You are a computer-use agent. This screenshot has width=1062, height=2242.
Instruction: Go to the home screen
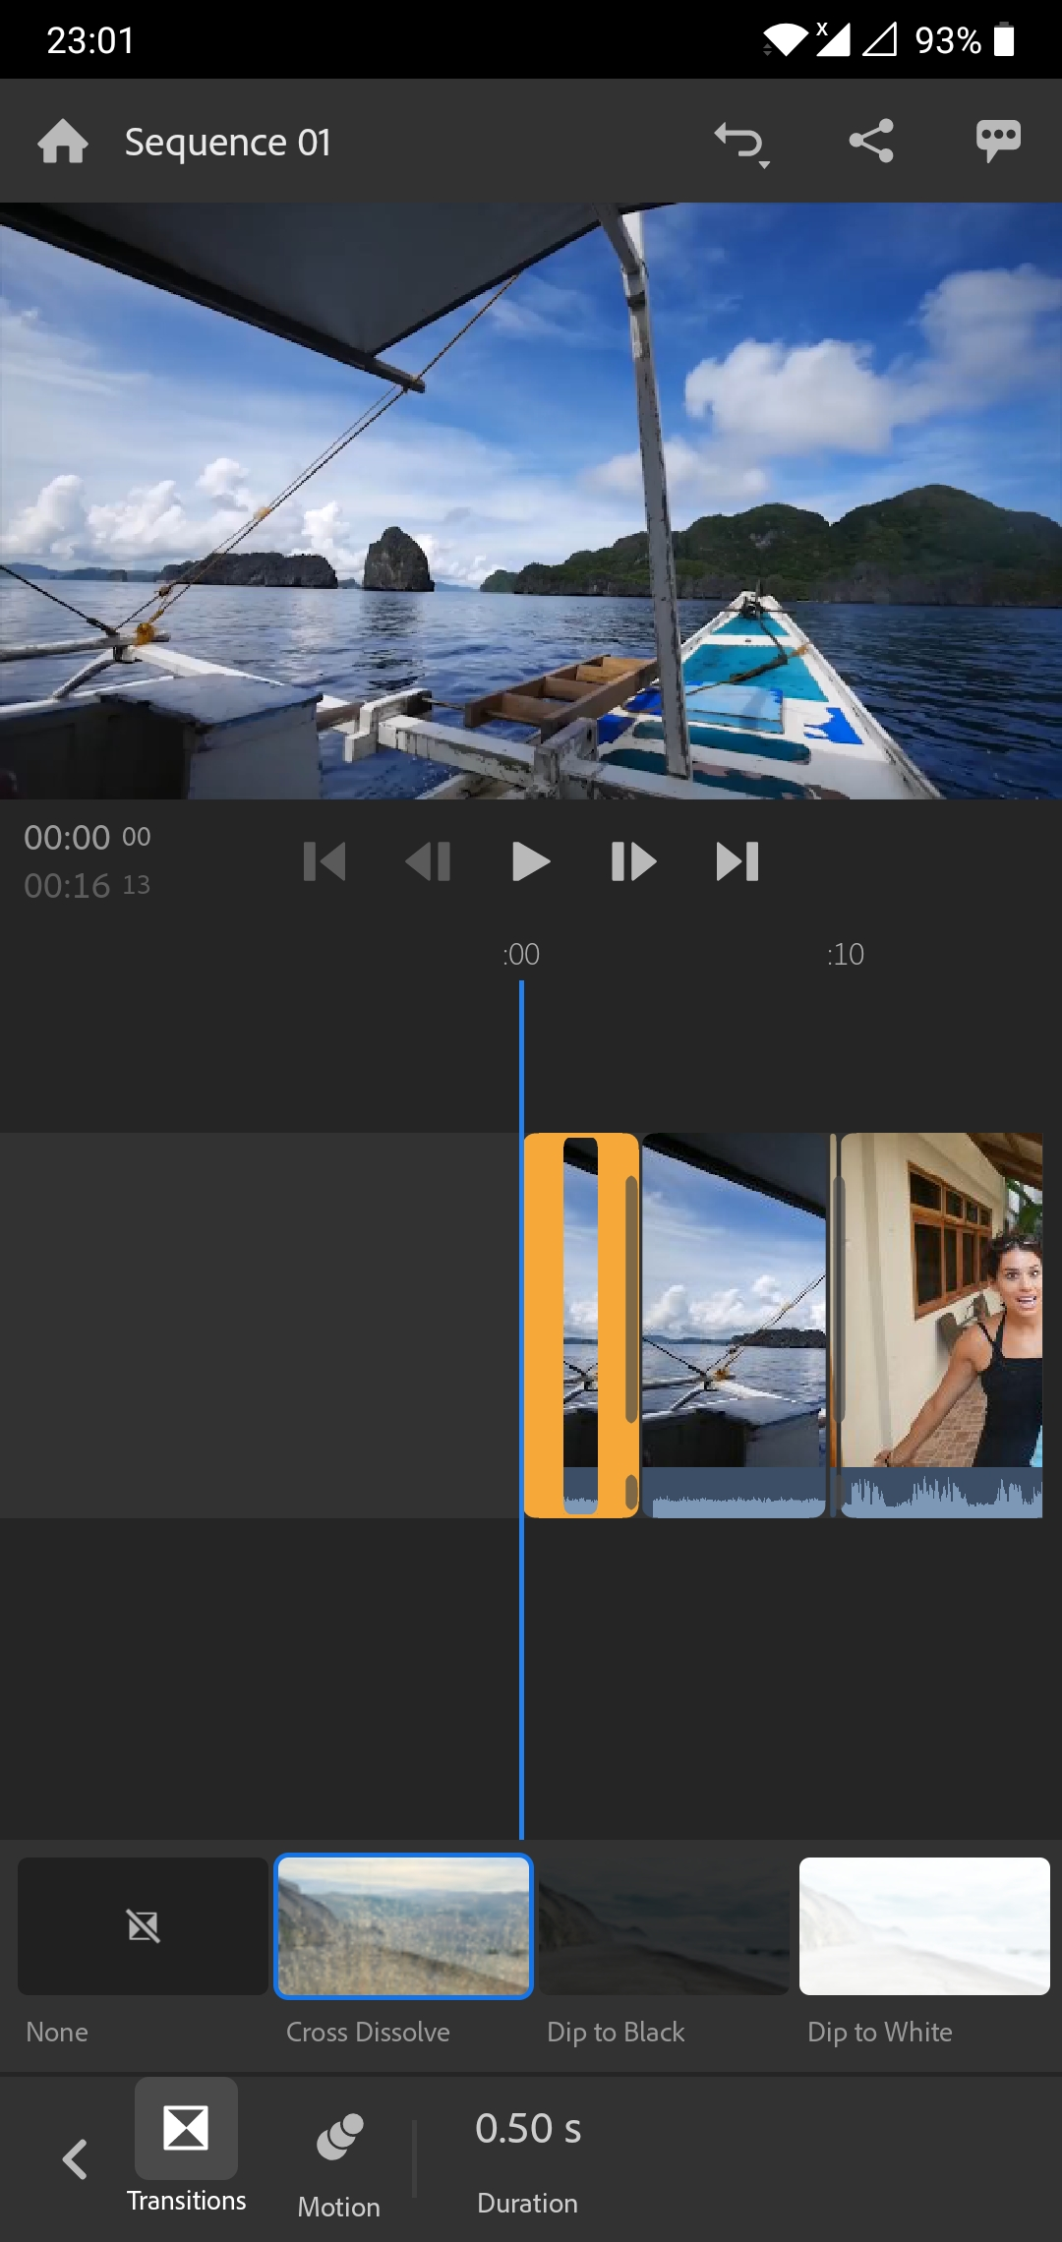pos(63,142)
